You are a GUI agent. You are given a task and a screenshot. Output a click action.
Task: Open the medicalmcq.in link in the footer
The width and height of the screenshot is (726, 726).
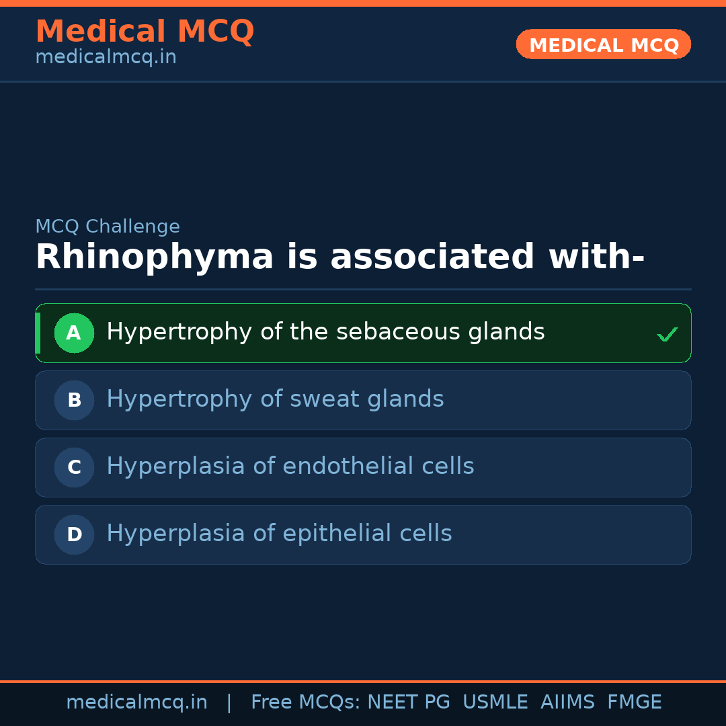click(x=136, y=702)
